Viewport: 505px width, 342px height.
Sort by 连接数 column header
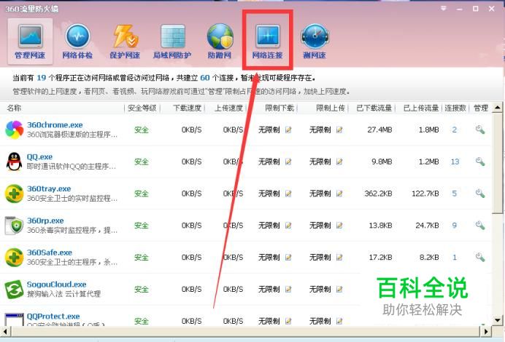[455, 108]
